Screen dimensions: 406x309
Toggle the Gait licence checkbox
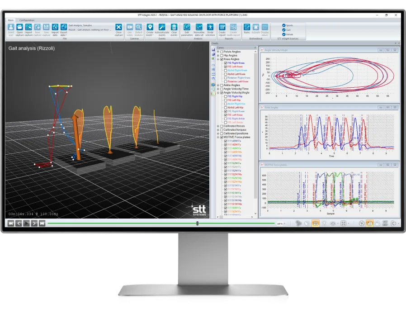click(284, 30)
